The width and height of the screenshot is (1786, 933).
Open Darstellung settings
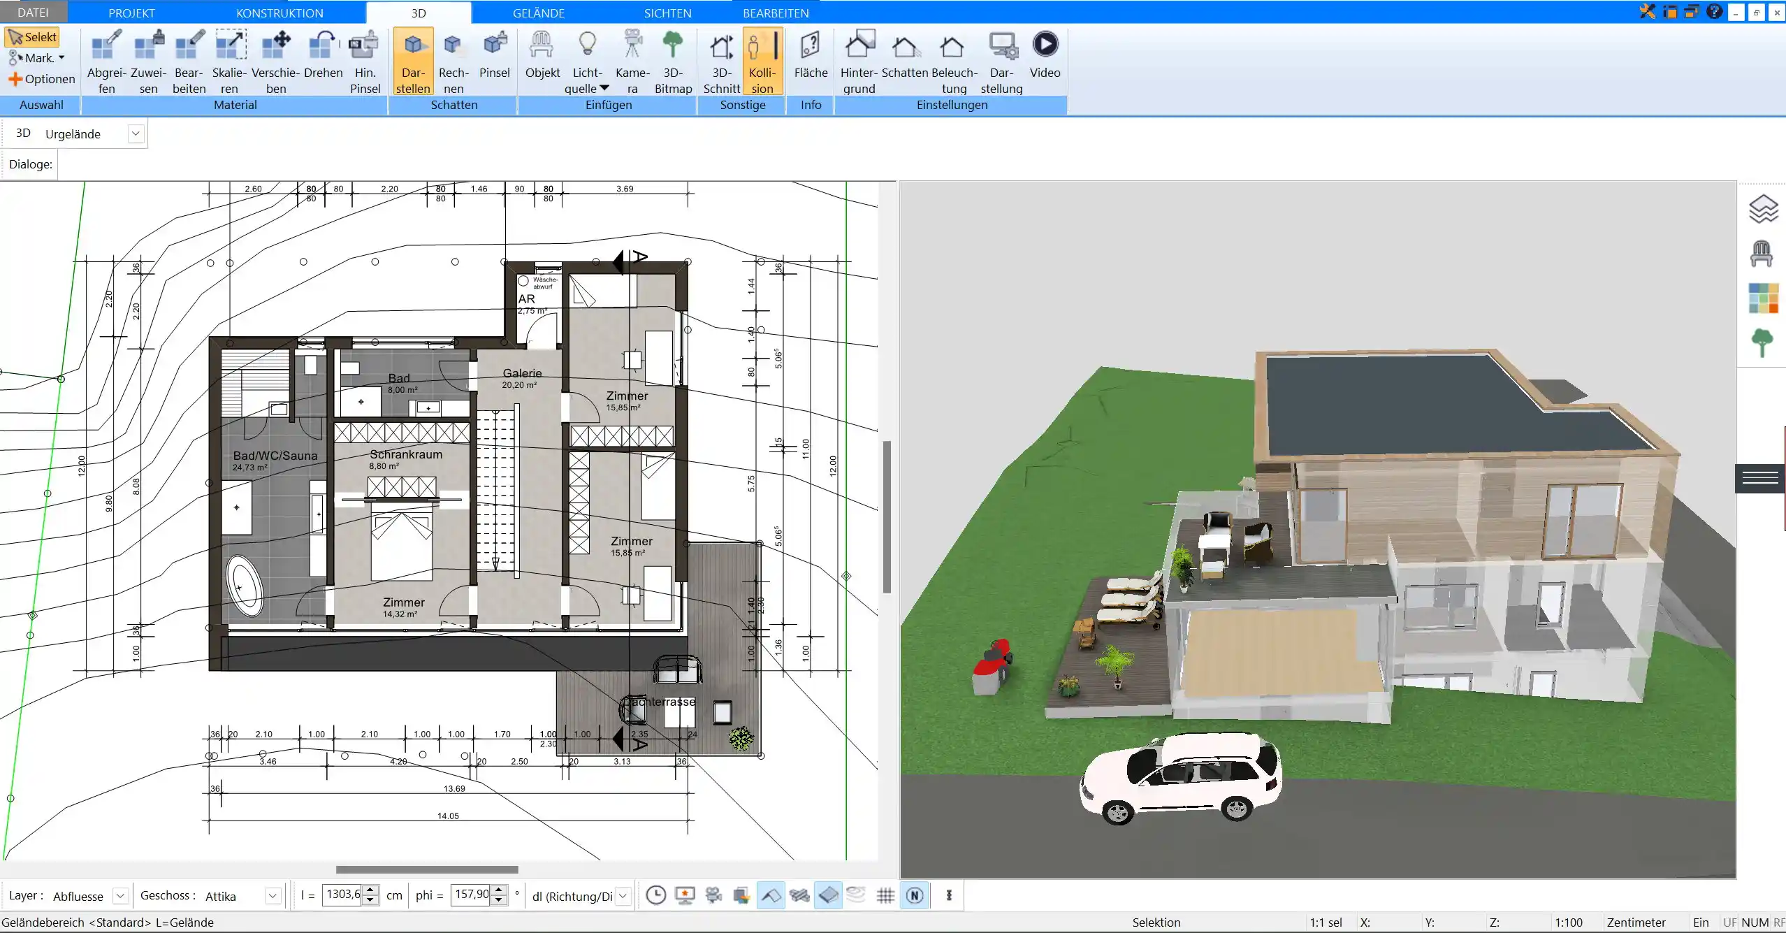[1001, 62]
